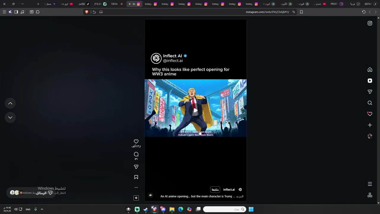Go to Instagram Home in the sidebar

(370, 70)
